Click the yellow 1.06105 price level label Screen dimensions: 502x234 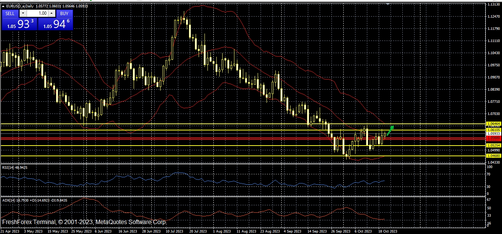[x=494, y=130]
